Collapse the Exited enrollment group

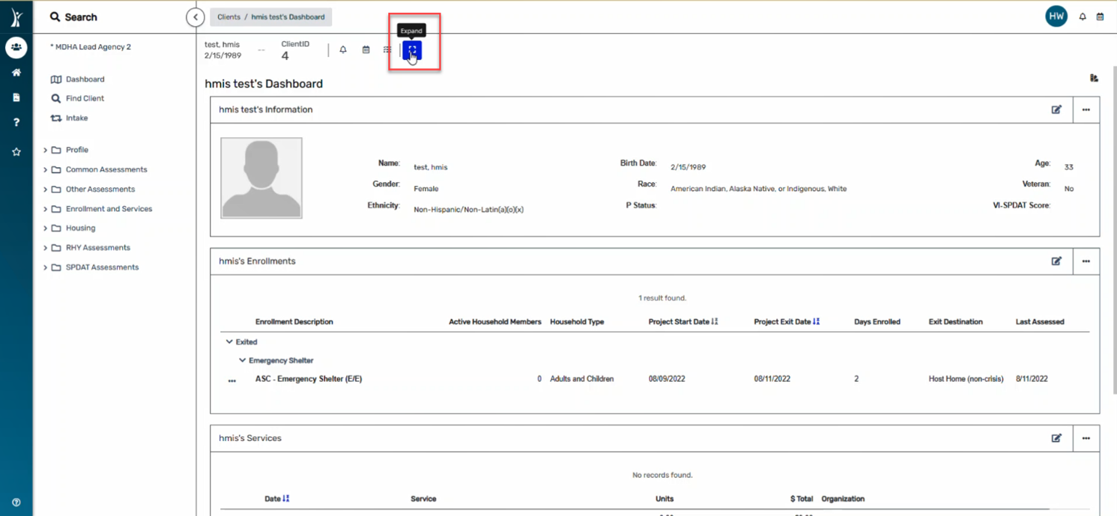click(x=229, y=342)
